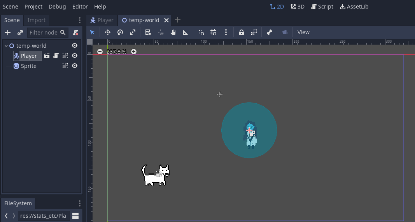Switch to the 3D workspace

tap(298, 7)
